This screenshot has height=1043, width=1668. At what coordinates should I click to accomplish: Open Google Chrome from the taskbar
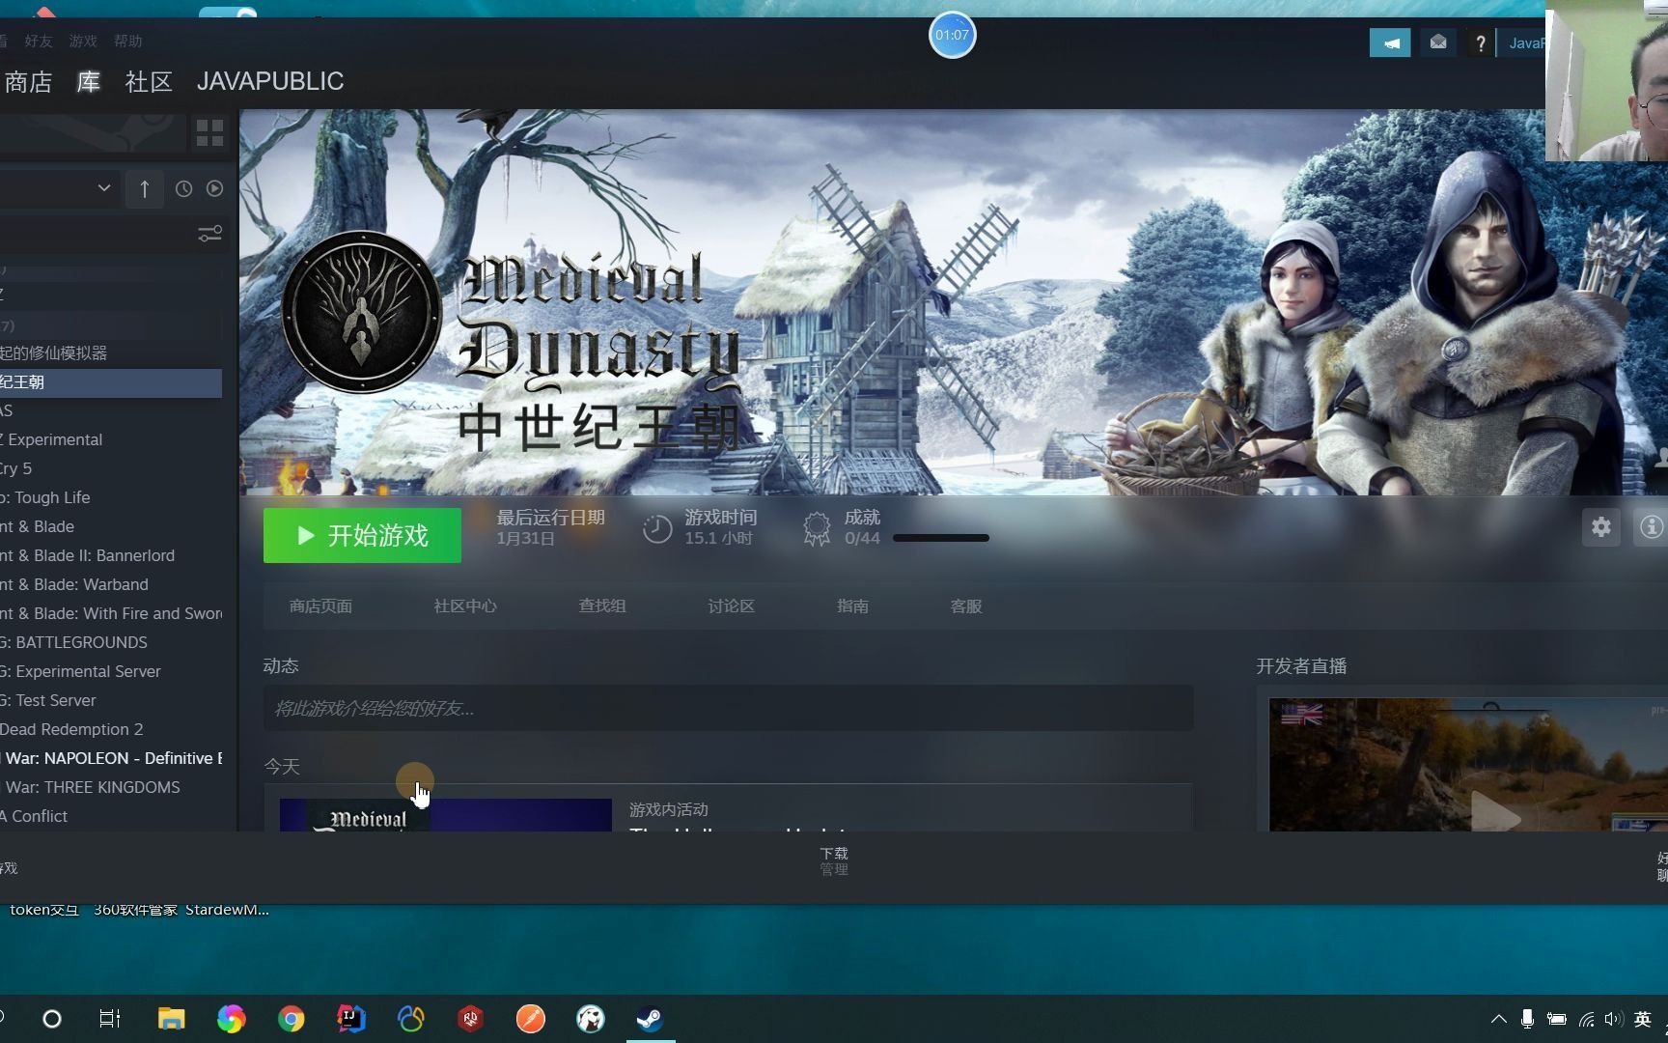pos(291,1019)
